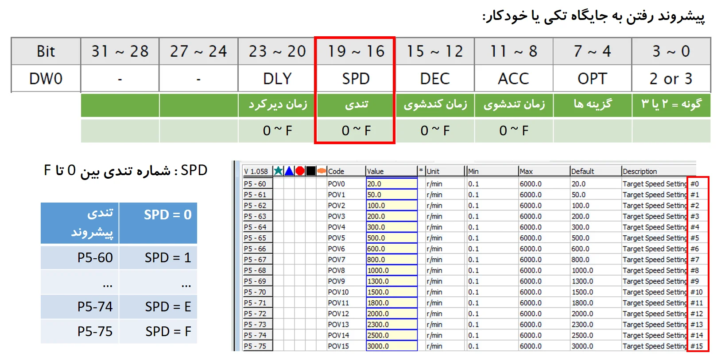Image resolution: width=725 pixels, height=364 pixels.
Task: Click the SPD cell in the DW0 row
Action: 356,79
